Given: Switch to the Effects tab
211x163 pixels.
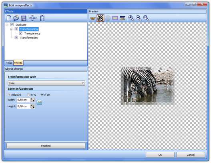Looking at the screenshot, I should click(x=18, y=63).
